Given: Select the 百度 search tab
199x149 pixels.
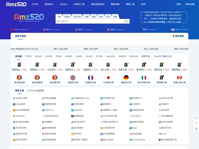Looking at the screenshot, I should tap(59, 17).
